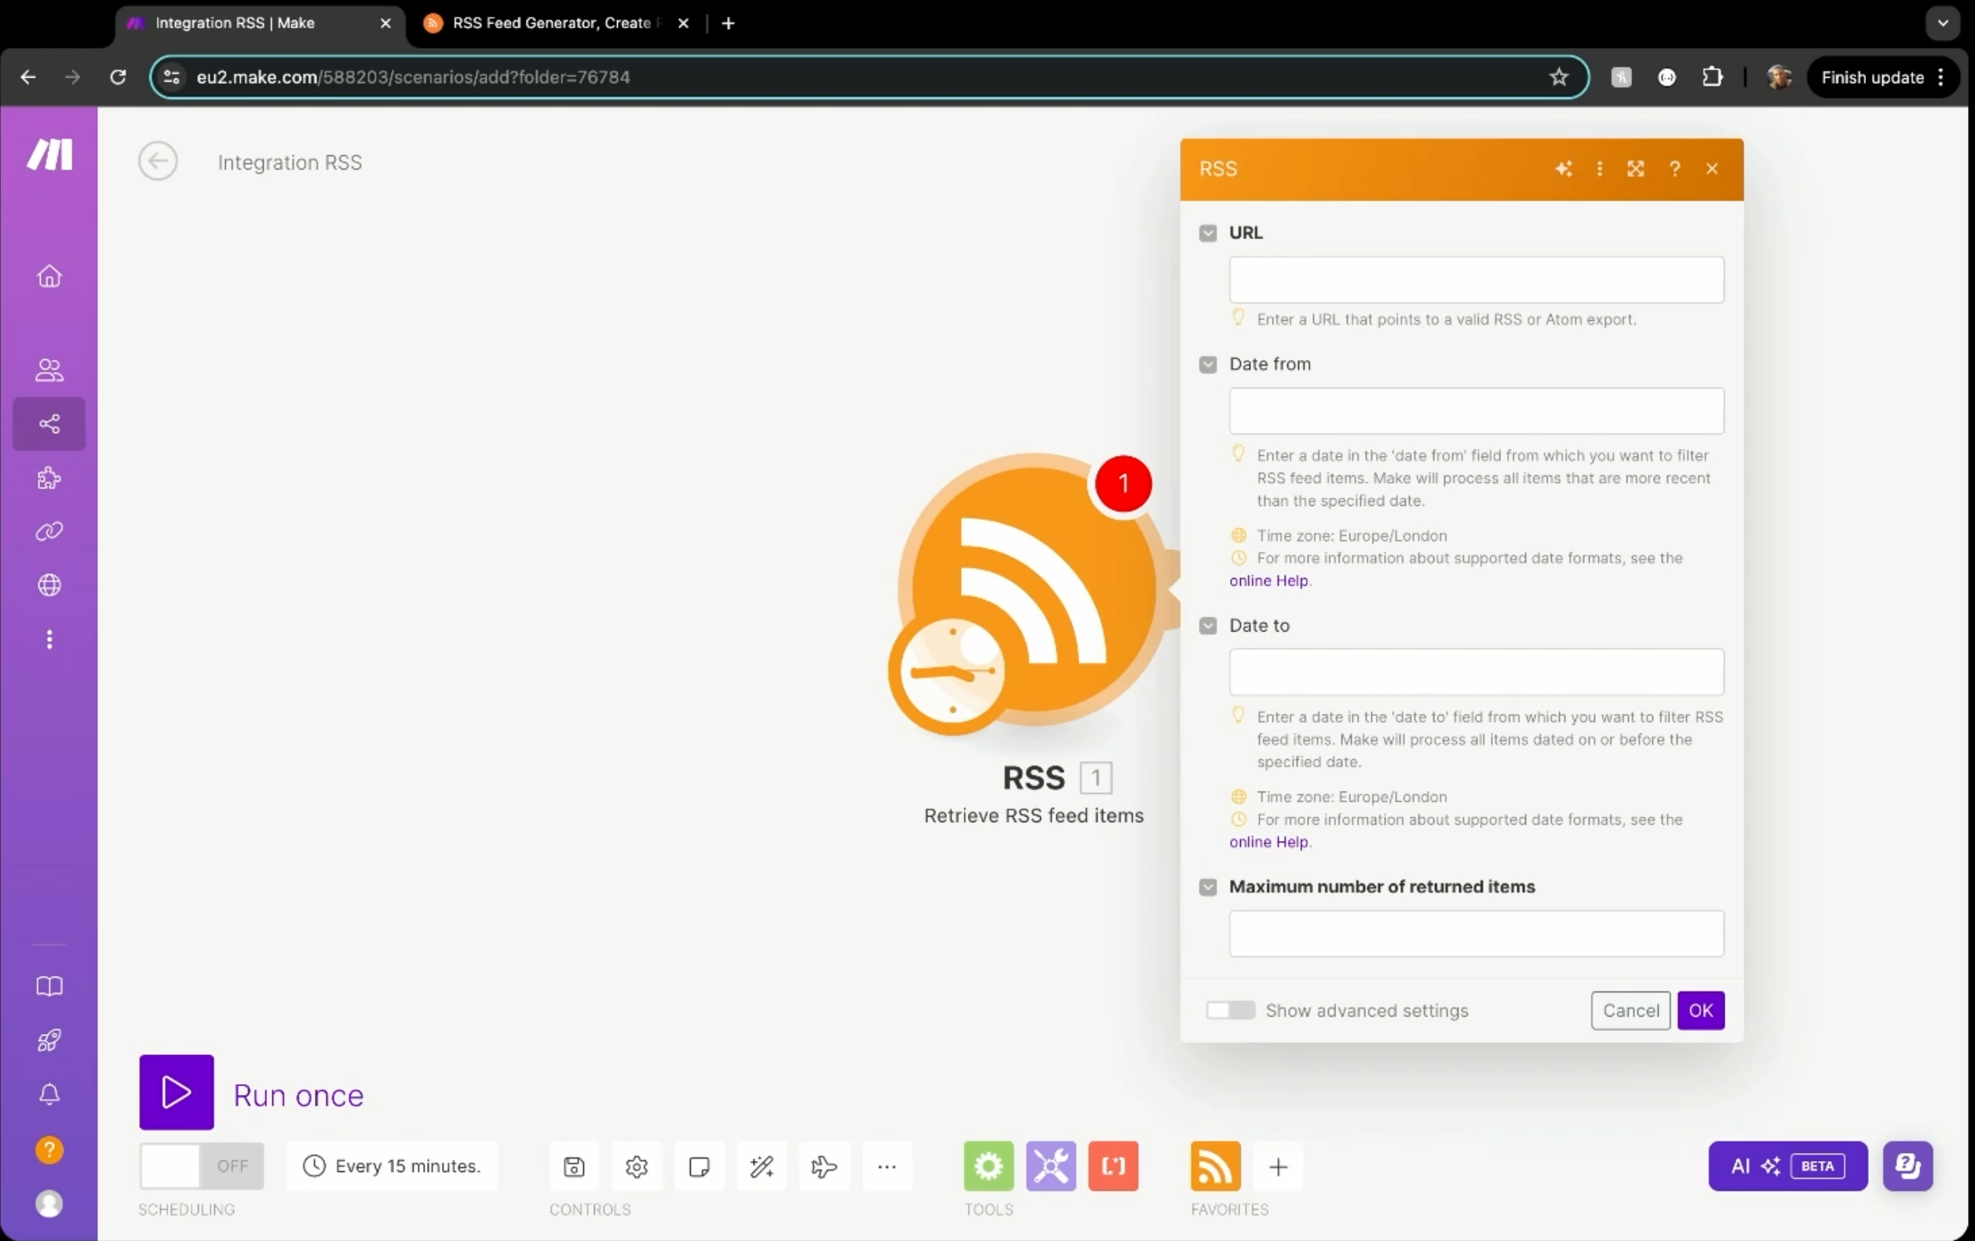Open the orange RSS favorites icon
Image resolution: width=1975 pixels, height=1241 pixels.
click(x=1214, y=1166)
